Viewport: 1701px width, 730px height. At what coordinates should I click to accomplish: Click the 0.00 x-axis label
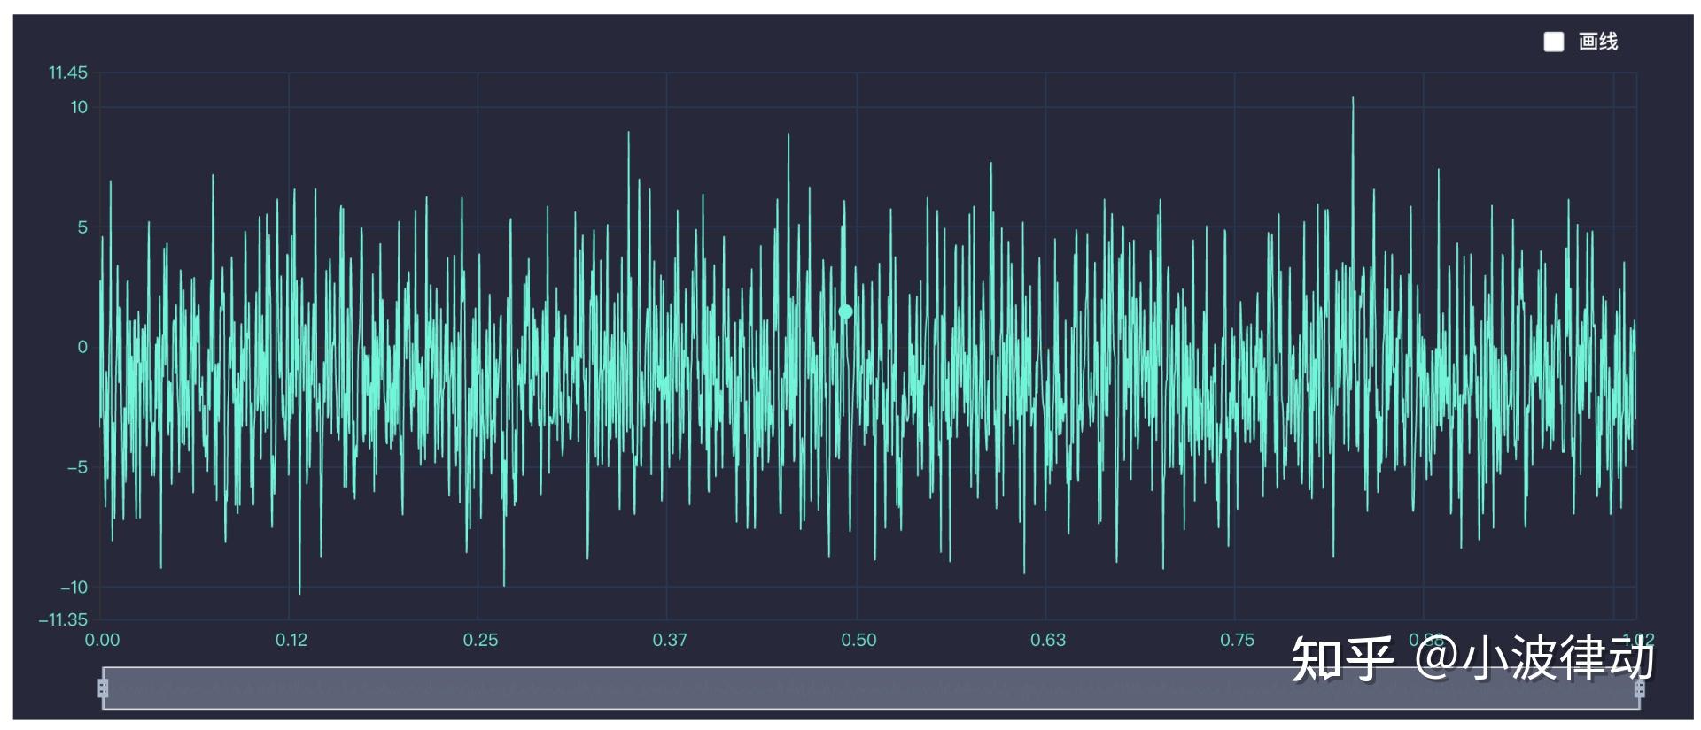coord(102,640)
